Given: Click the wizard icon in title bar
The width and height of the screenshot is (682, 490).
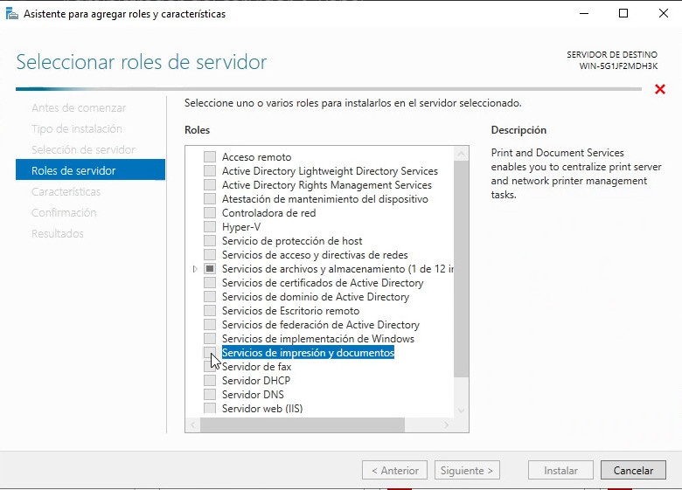Looking at the screenshot, I should 11,14.
